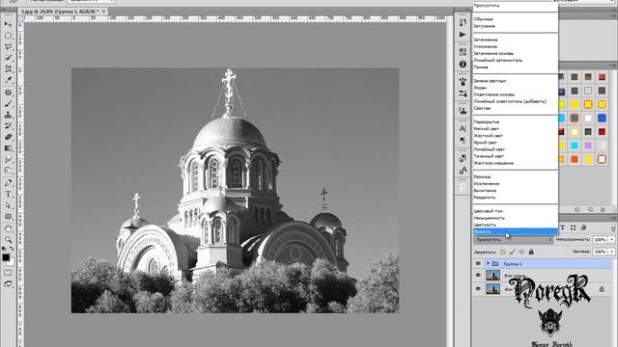Open the Paragraph panel icon
The height and width of the screenshot is (347, 618).
pos(463,141)
